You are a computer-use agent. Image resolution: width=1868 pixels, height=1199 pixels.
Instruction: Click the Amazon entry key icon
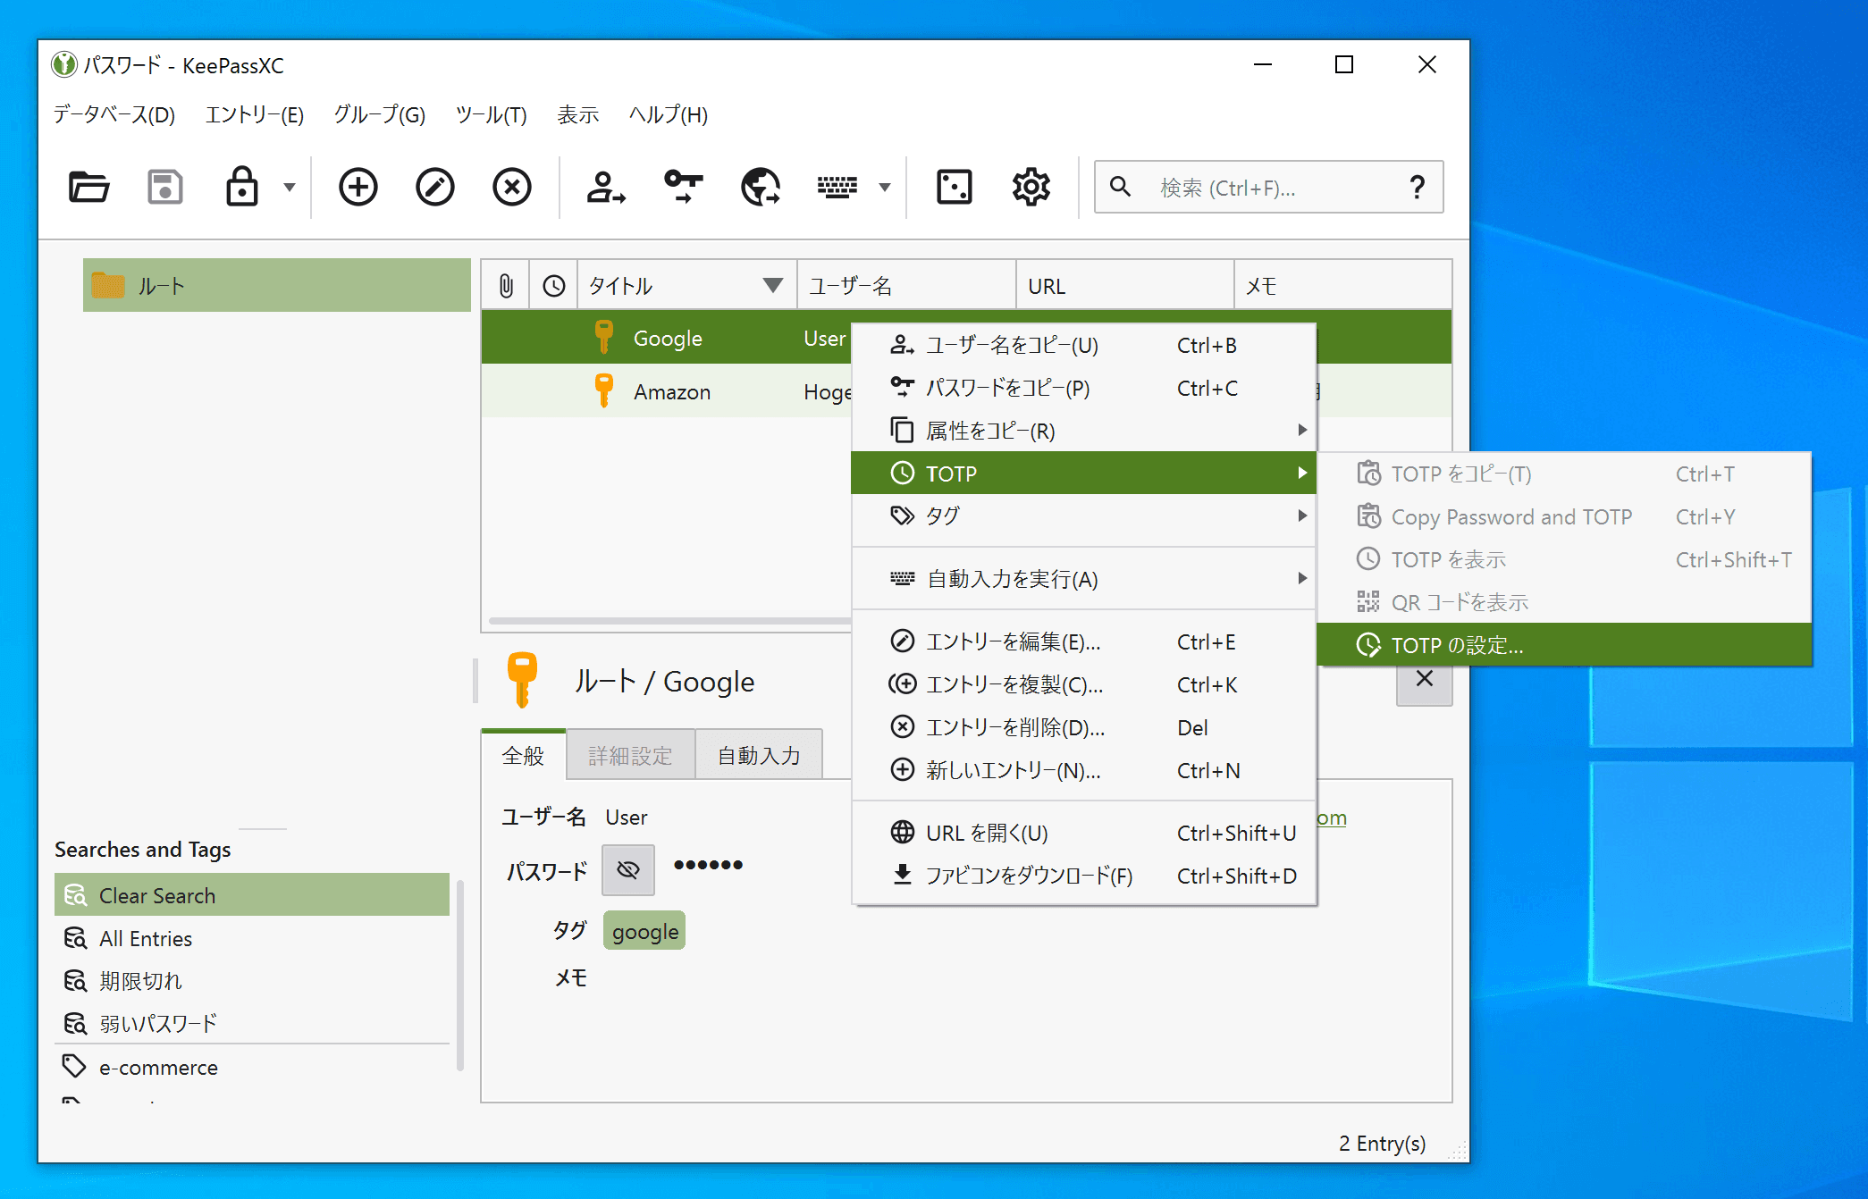[x=604, y=391]
